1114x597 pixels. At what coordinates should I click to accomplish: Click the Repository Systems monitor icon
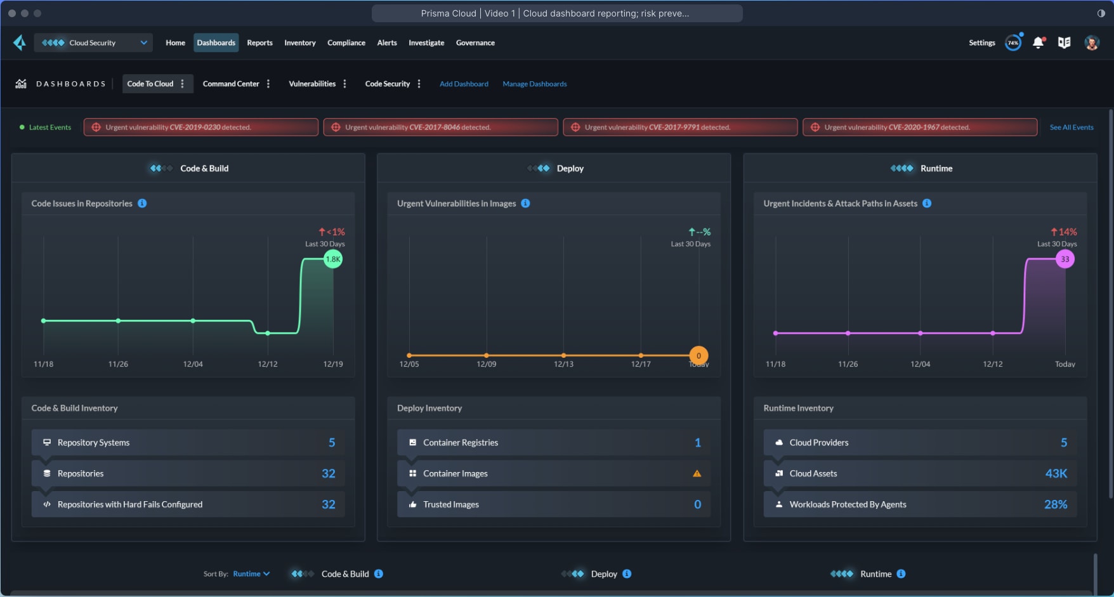pos(47,442)
